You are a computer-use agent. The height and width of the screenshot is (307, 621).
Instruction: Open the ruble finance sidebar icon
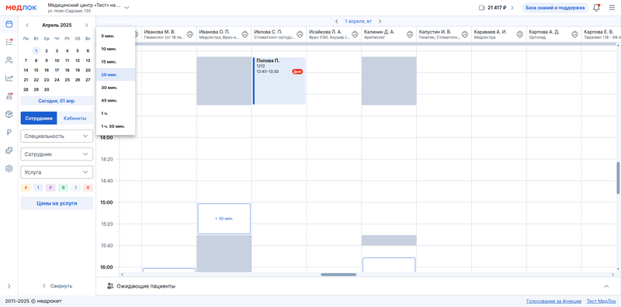tap(9, 133)
